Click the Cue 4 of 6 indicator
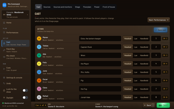 click(x=41, y=105)
